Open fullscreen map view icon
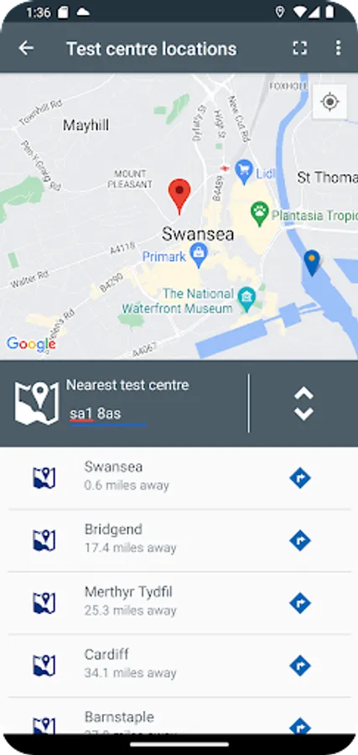 click(x=300, y=48)
